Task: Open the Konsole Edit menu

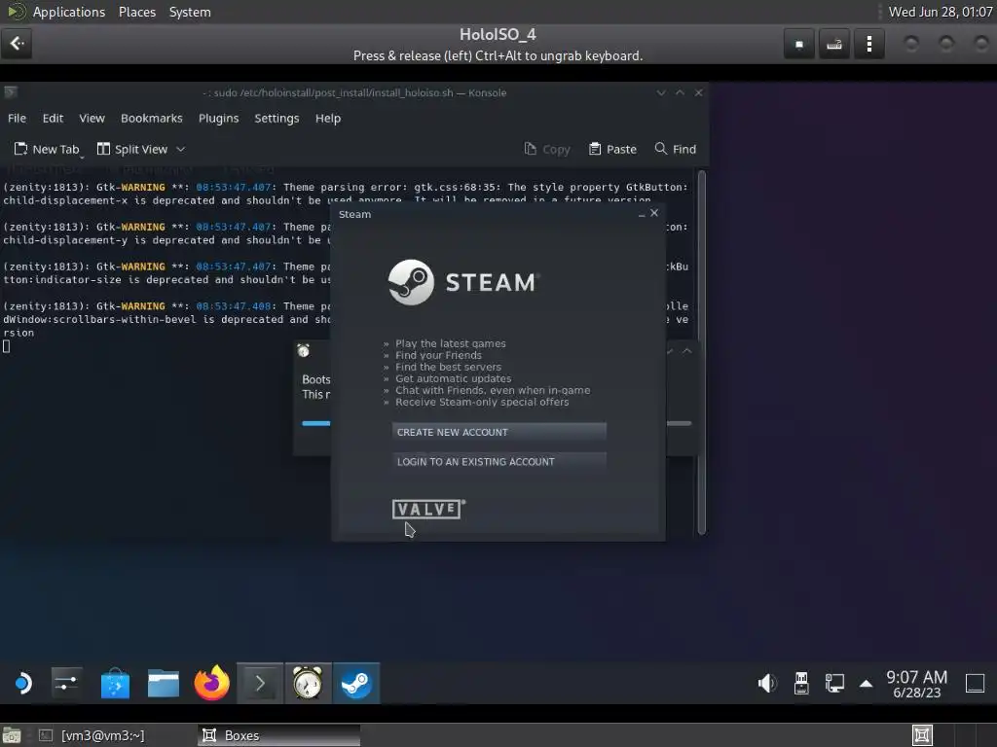Action: pos(53,118)
